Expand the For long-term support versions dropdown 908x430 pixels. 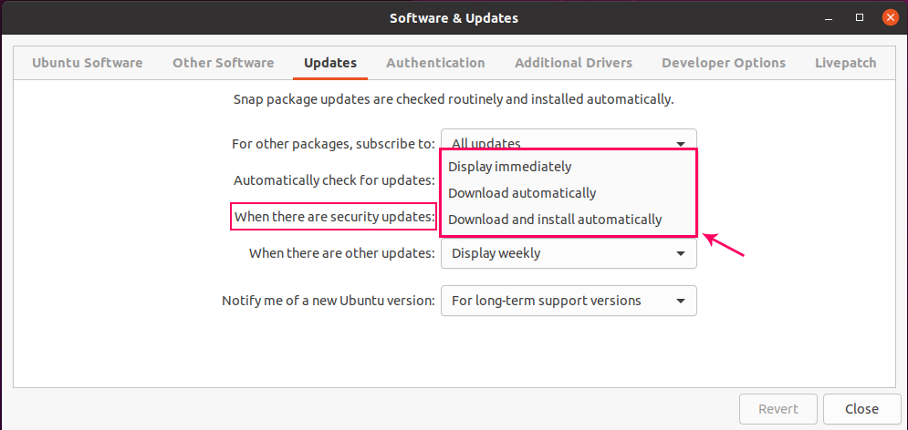click(569, 301)
